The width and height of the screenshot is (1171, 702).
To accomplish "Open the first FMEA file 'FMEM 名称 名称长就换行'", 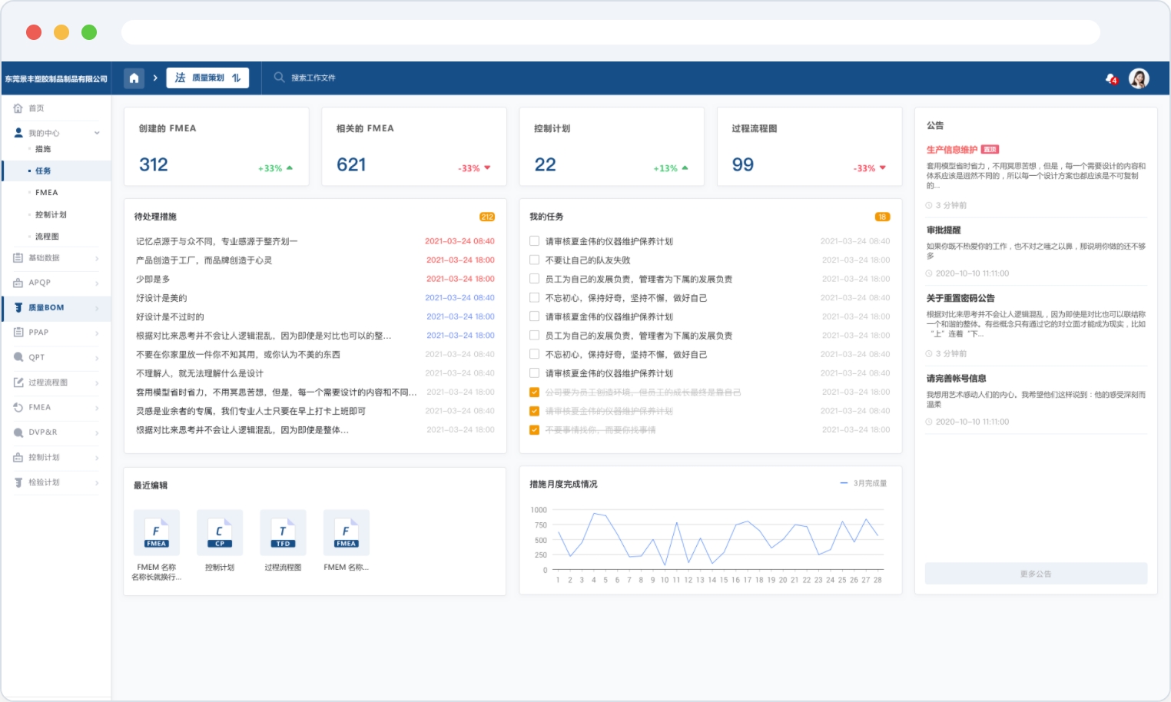I will (x=157, y=532).
